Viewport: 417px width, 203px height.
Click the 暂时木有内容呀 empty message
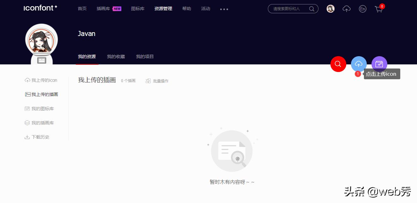tap(232, 182)
